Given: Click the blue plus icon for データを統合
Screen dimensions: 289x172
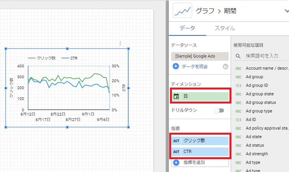Looking at the screenshot, I should 176,66.
